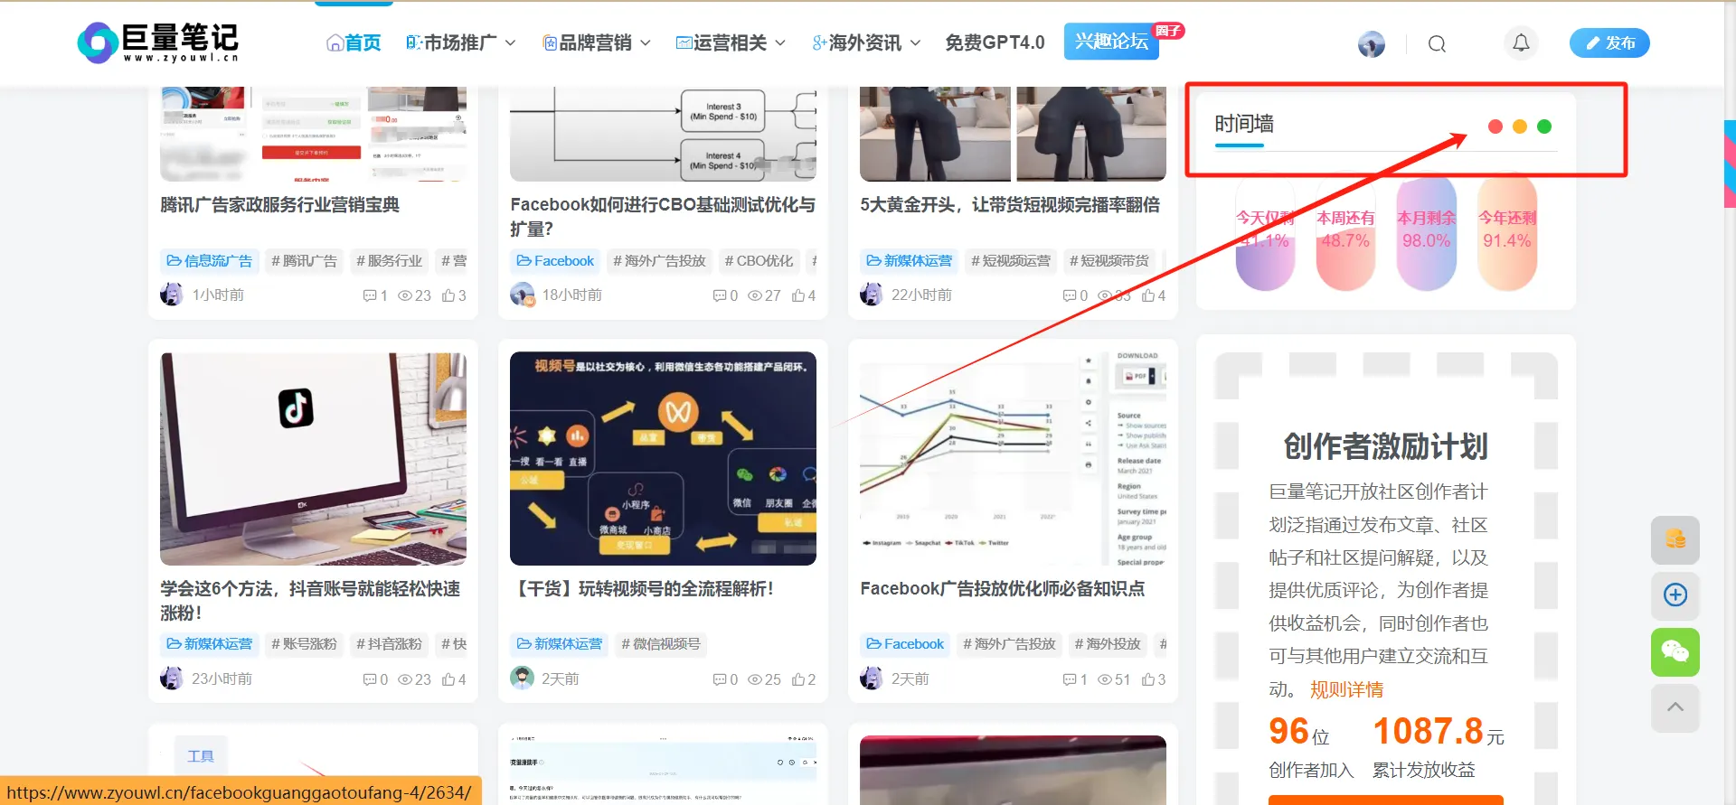
Task: Expand the 品牌营销 dropdown chevron
Action: 646,42
